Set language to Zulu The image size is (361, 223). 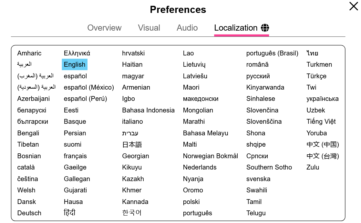tap(313, 167)
